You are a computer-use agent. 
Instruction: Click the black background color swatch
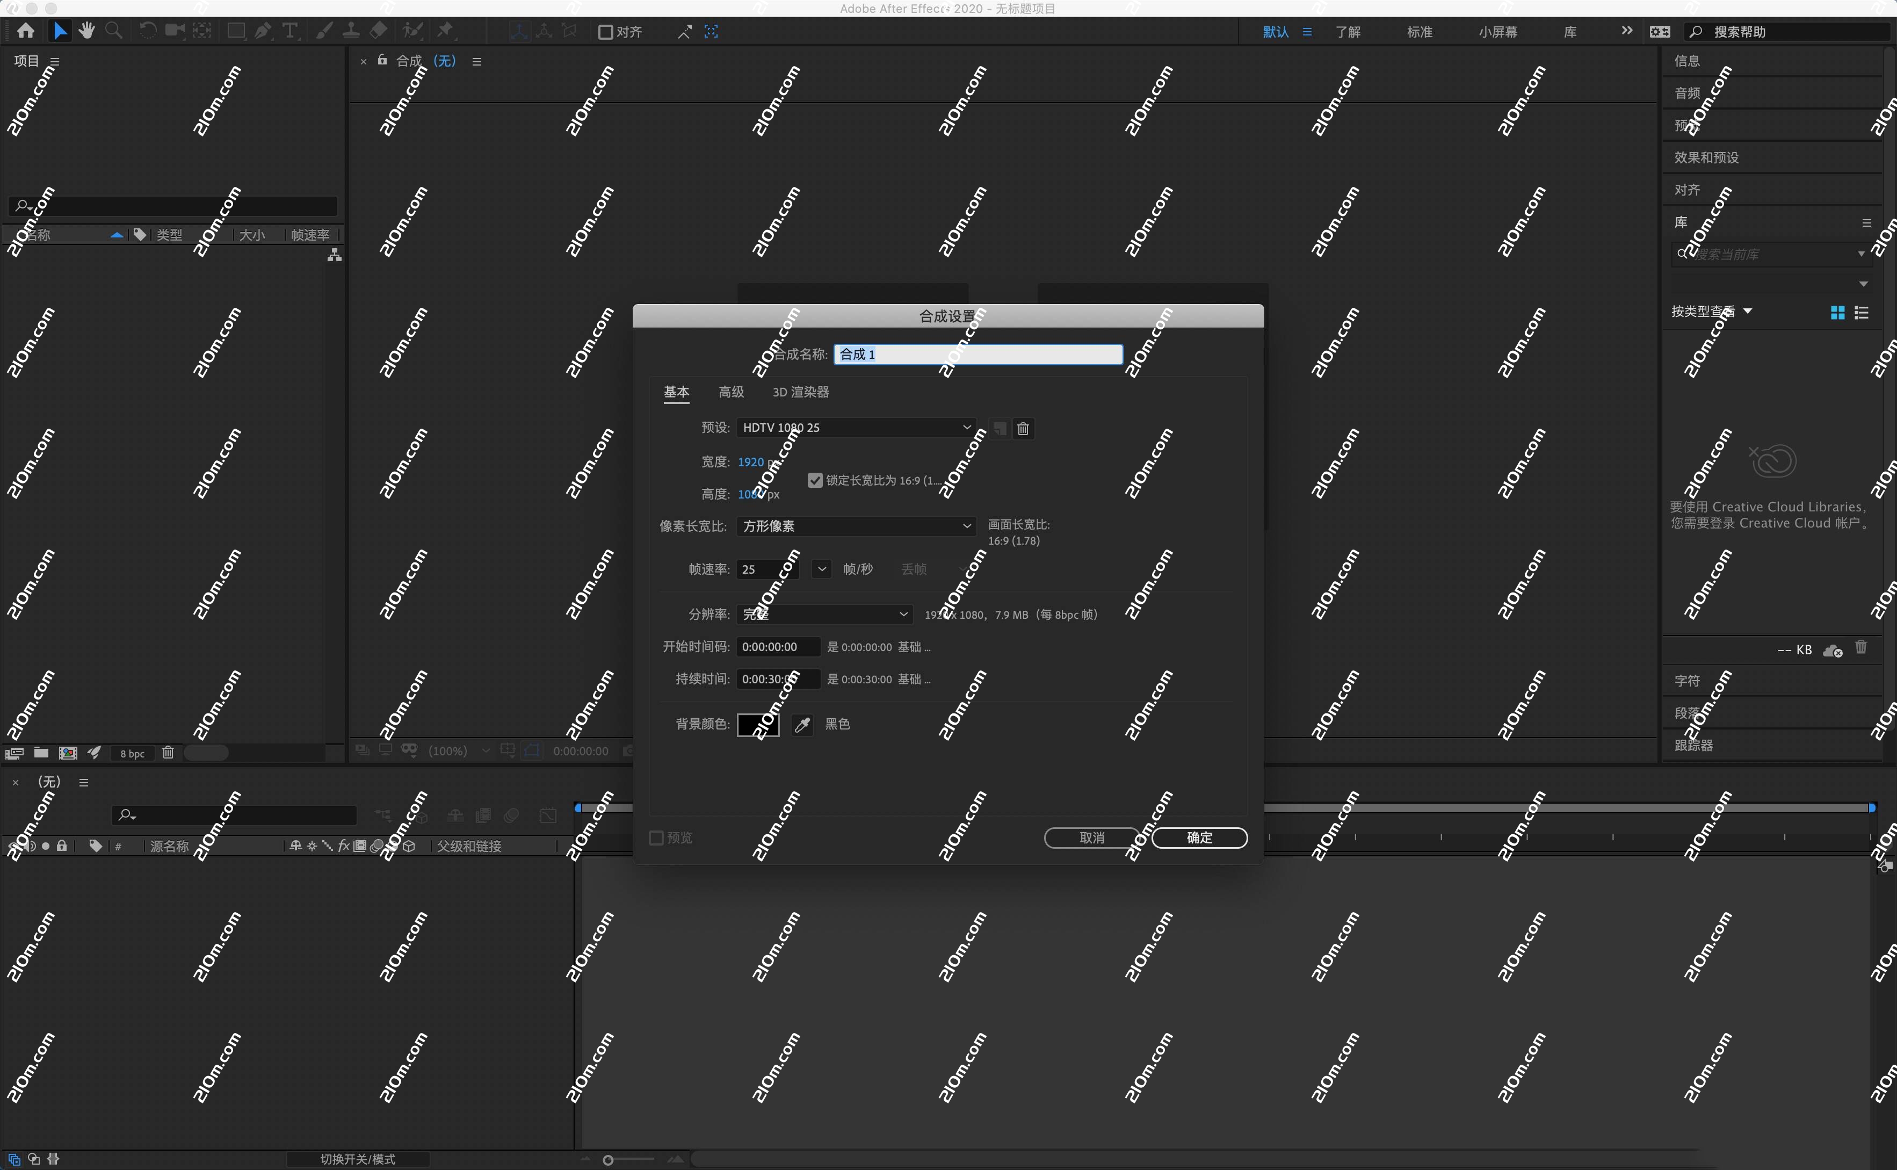758,725
